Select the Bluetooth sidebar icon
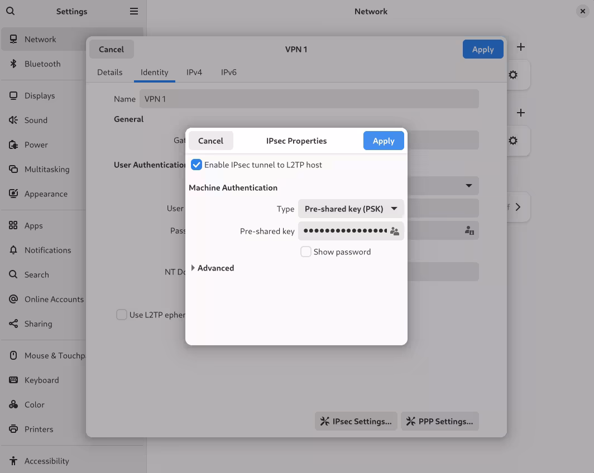Screen dimensions: 594x473 [x=12, y=64]
